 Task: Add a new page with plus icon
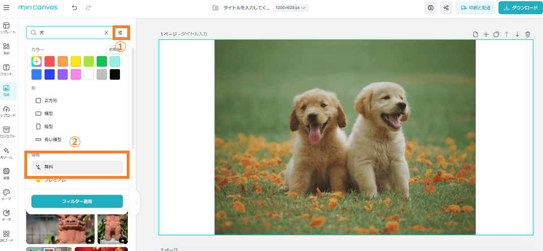click(486, 34)
